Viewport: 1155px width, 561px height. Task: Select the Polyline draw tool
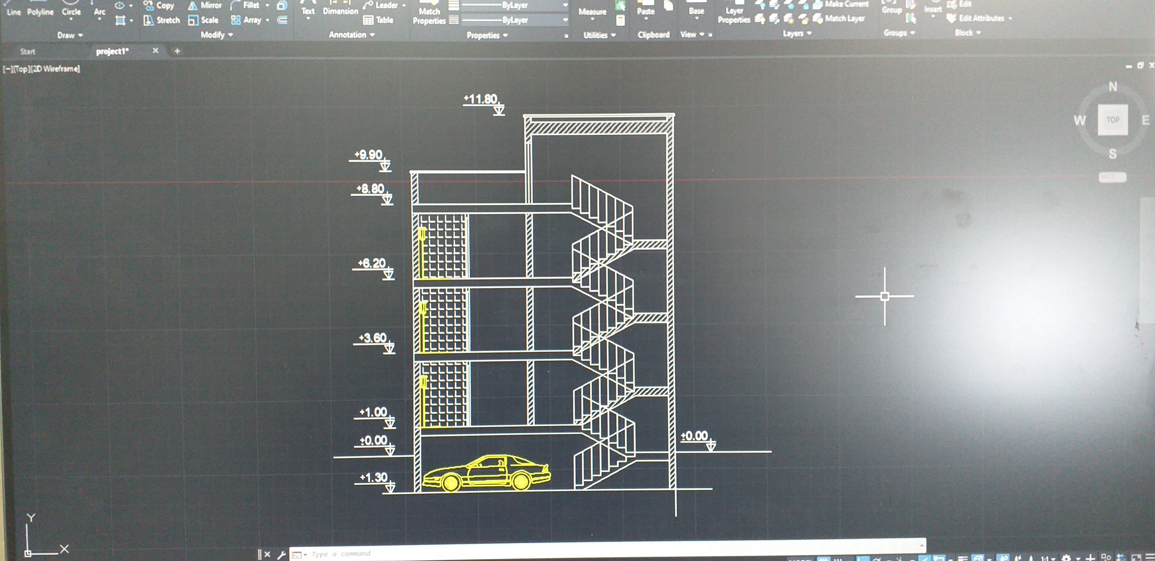point(40,12)
